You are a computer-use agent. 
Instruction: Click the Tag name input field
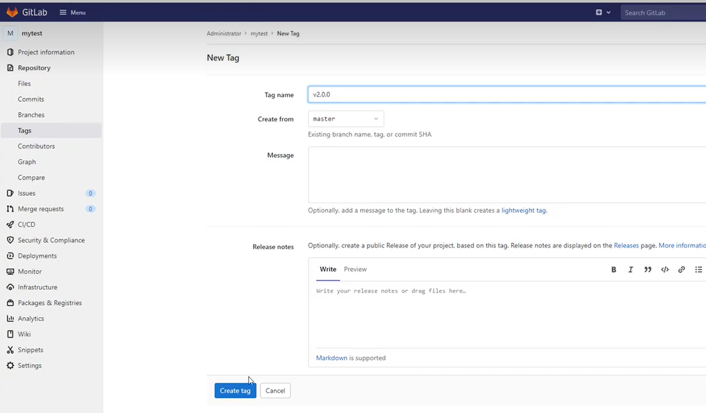507,94
